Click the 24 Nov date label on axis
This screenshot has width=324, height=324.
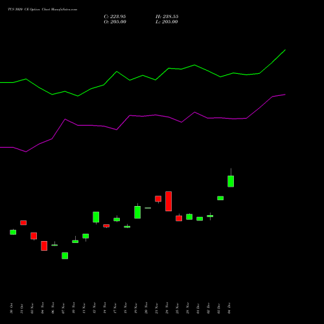pos(167,308)
